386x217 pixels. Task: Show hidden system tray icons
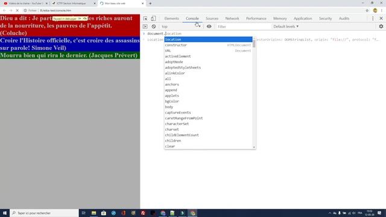tap(330, 213)
